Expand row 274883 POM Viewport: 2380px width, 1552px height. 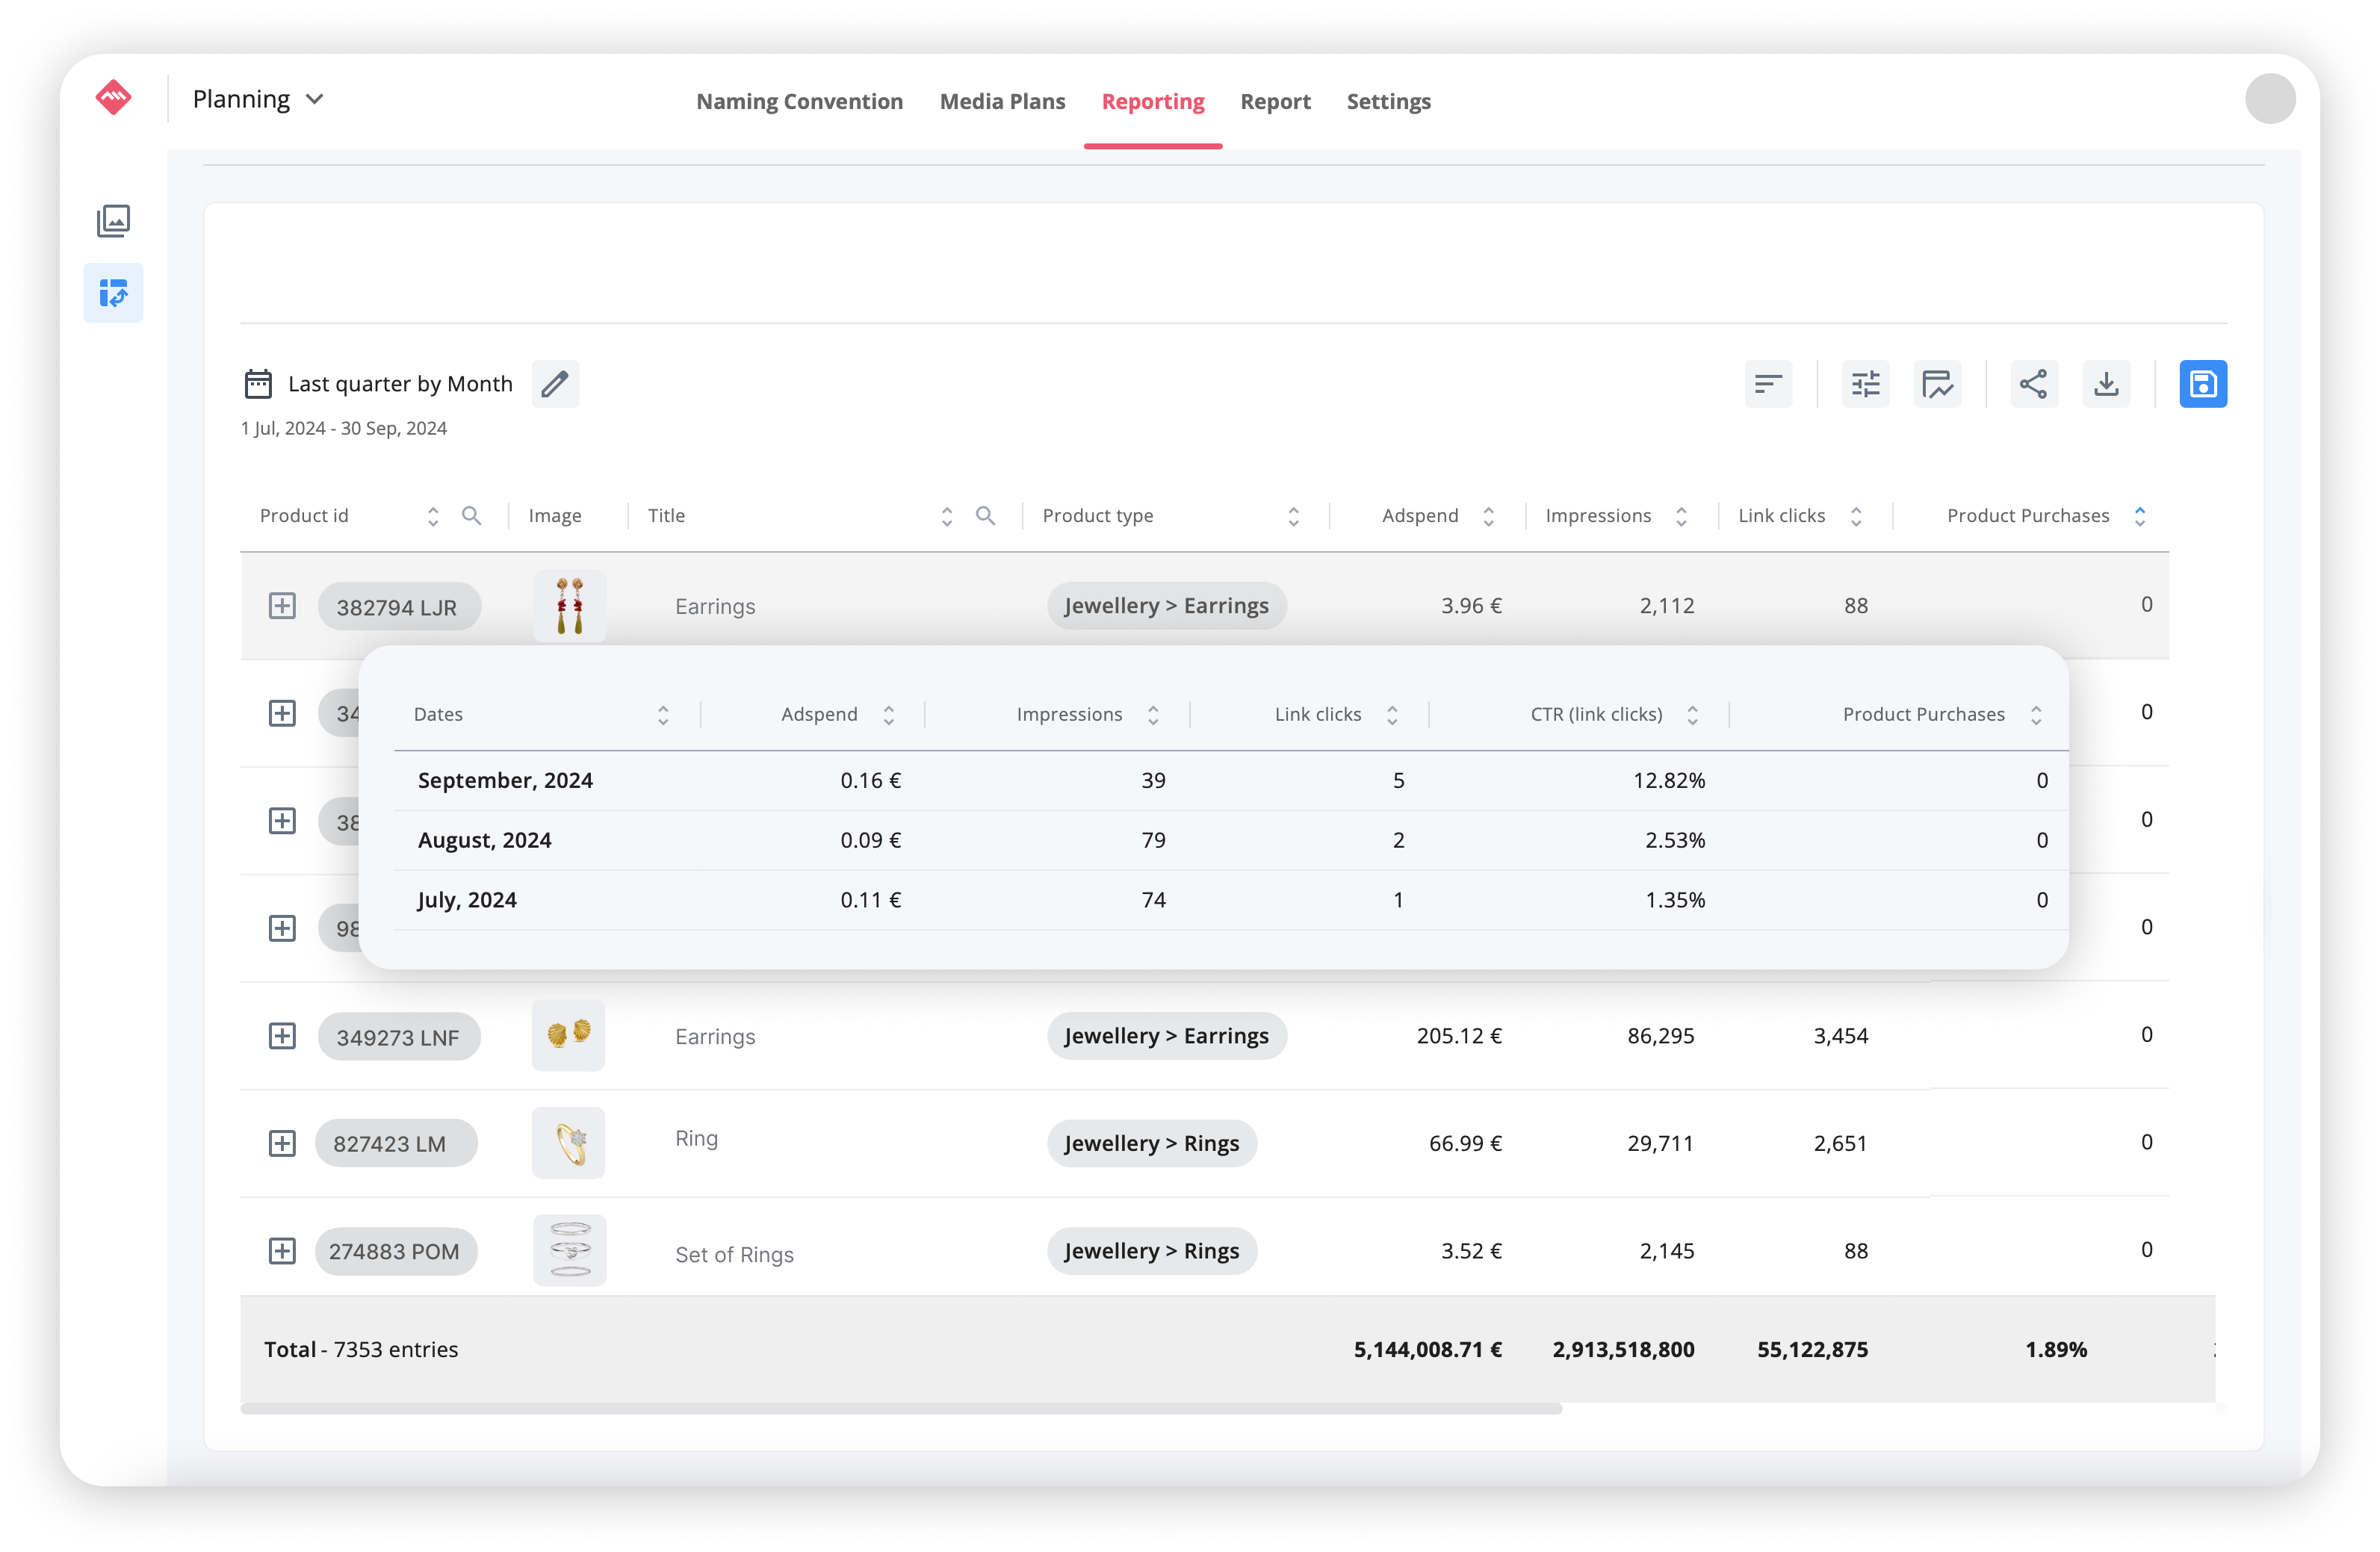pyautogui.click(x=282, y=1251)
